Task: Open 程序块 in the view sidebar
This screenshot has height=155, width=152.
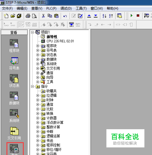Action: (x=14, y=46)
